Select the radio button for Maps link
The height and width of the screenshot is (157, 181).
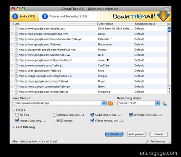click(12, 81)
